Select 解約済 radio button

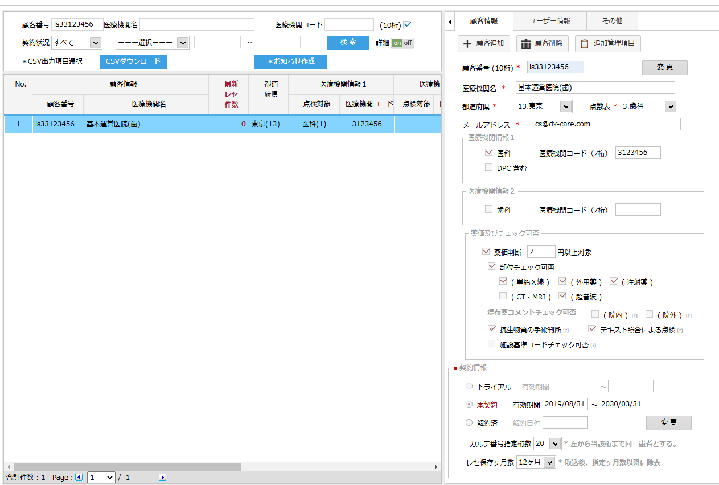469,422
